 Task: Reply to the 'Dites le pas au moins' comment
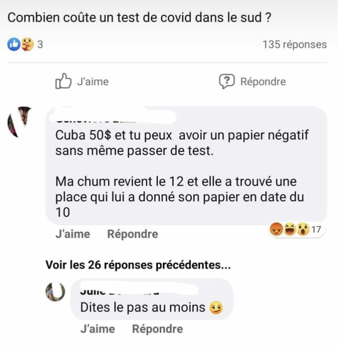(x=157, y=329)
